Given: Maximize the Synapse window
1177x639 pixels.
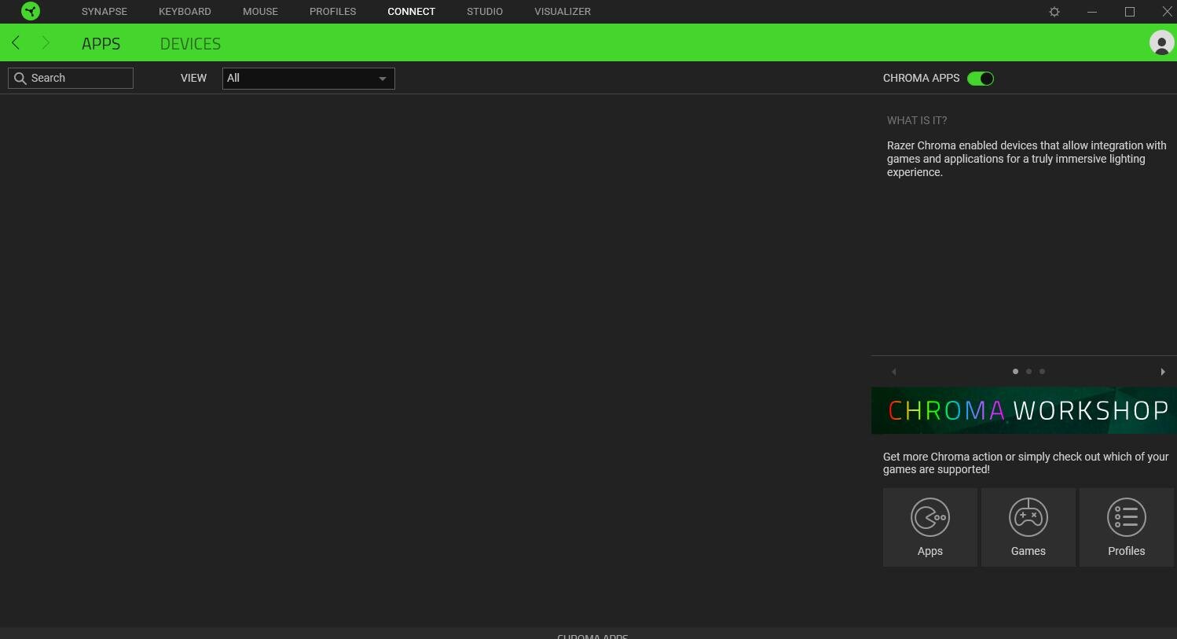Looking at the screenshot, I should pos(1130,12).
